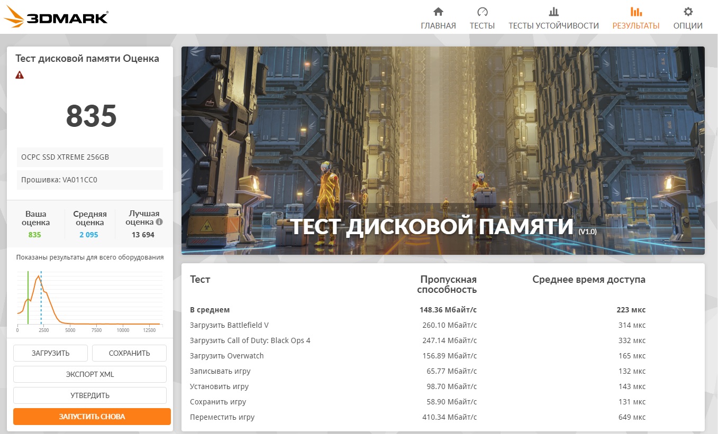Click the 156.89 Мбайт/с value

450,356
